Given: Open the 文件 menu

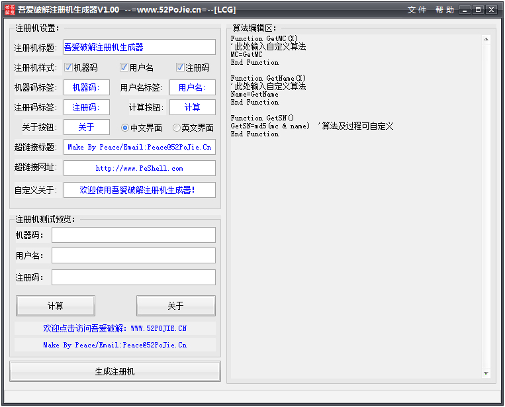Looking at the screenshot, I should tap(417, 10).
